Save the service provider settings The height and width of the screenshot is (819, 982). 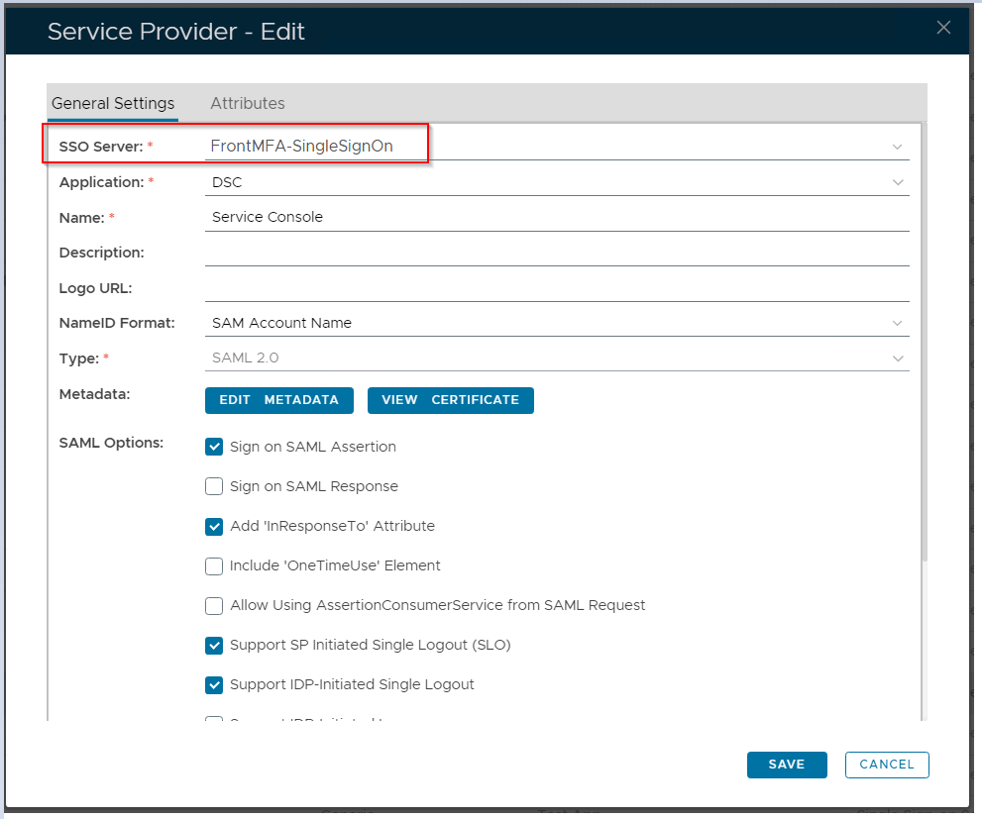pyautogui.click(x=787, y=765)
